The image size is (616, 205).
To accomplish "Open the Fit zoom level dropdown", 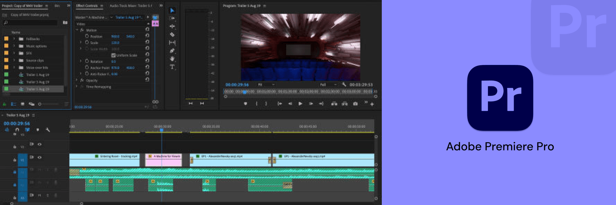I will pyautogui.click(x=267, y=85).
